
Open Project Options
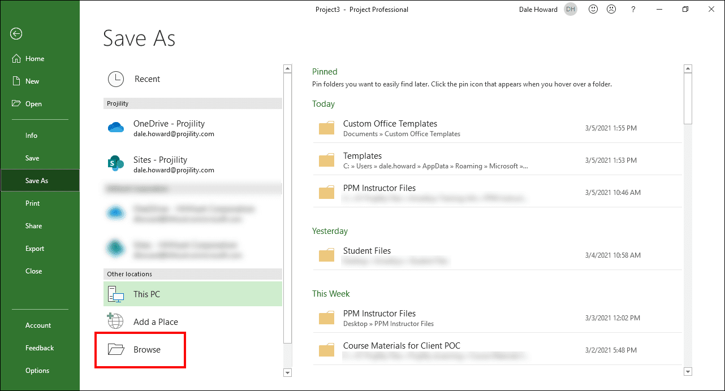[x=40, y=371]
